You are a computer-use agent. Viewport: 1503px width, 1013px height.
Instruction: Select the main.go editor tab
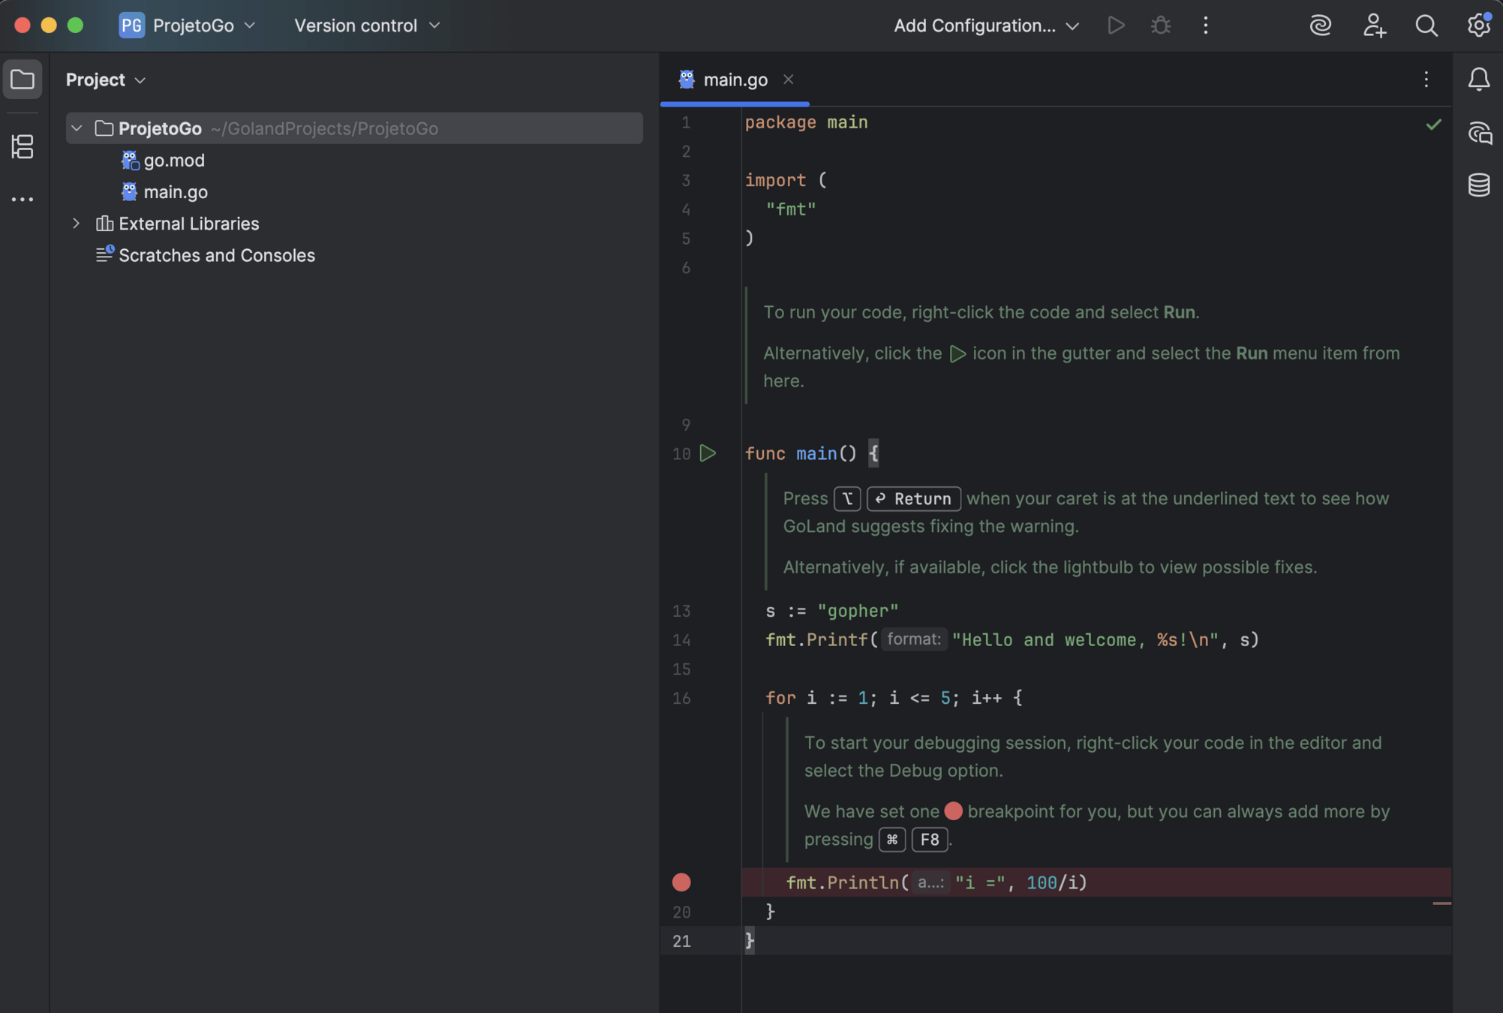click(735, 80)
